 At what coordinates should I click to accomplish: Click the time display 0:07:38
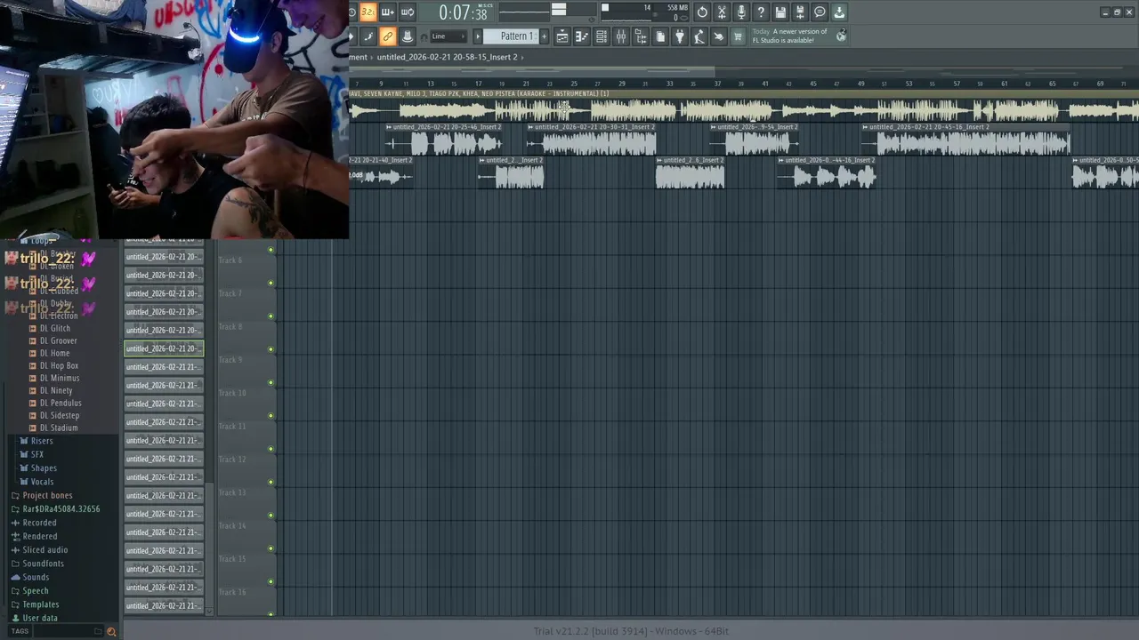[463, 13]
